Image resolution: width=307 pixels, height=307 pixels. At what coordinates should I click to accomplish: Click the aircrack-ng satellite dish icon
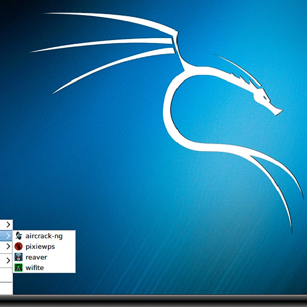pos(19,236)
